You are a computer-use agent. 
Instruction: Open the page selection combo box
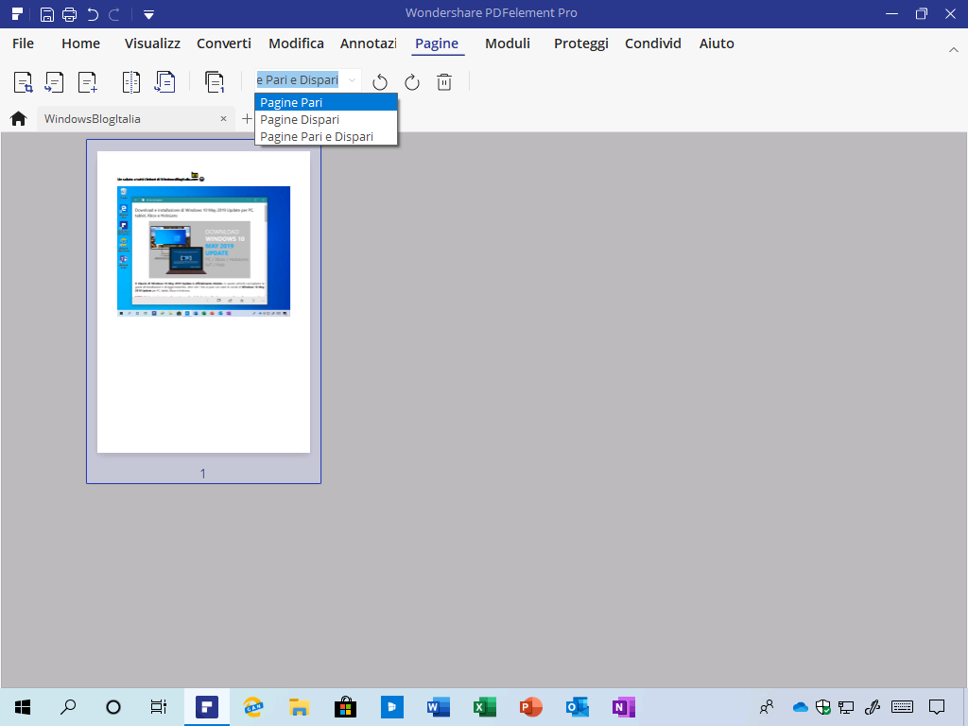pyautogui.click(x=307, y=80)
